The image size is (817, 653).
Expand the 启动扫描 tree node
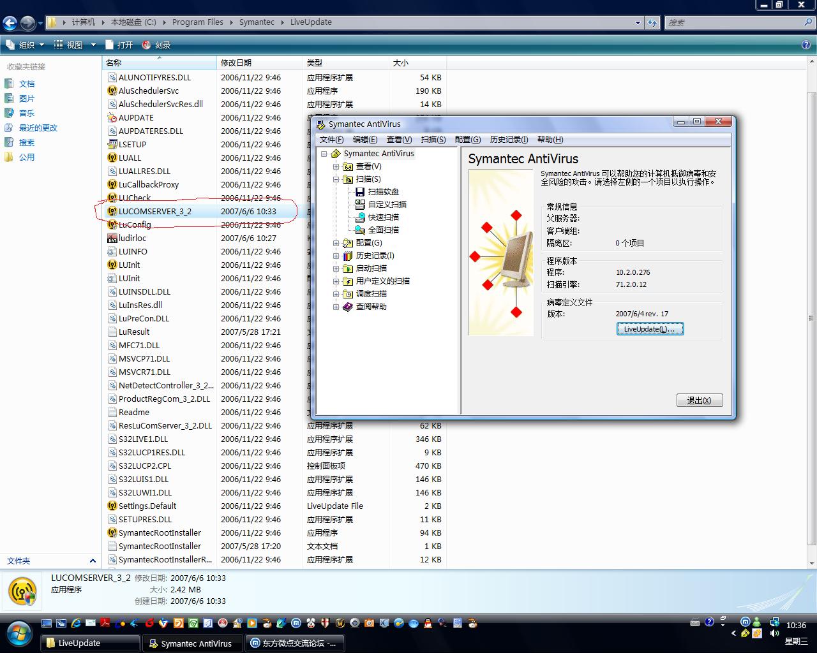336,268
